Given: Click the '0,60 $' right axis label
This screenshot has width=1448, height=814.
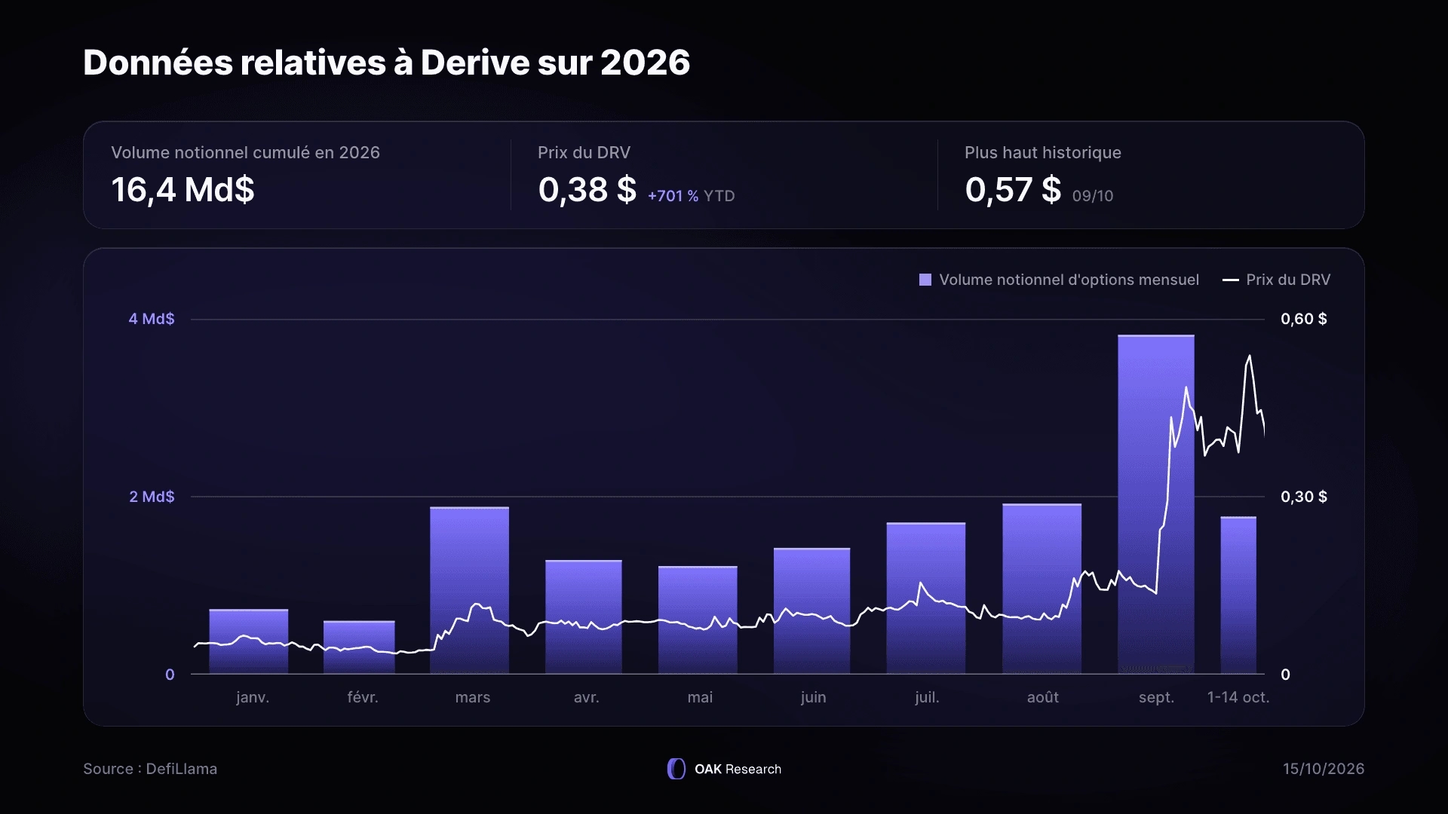Looking at the screenshot, I should (1304, 319).
